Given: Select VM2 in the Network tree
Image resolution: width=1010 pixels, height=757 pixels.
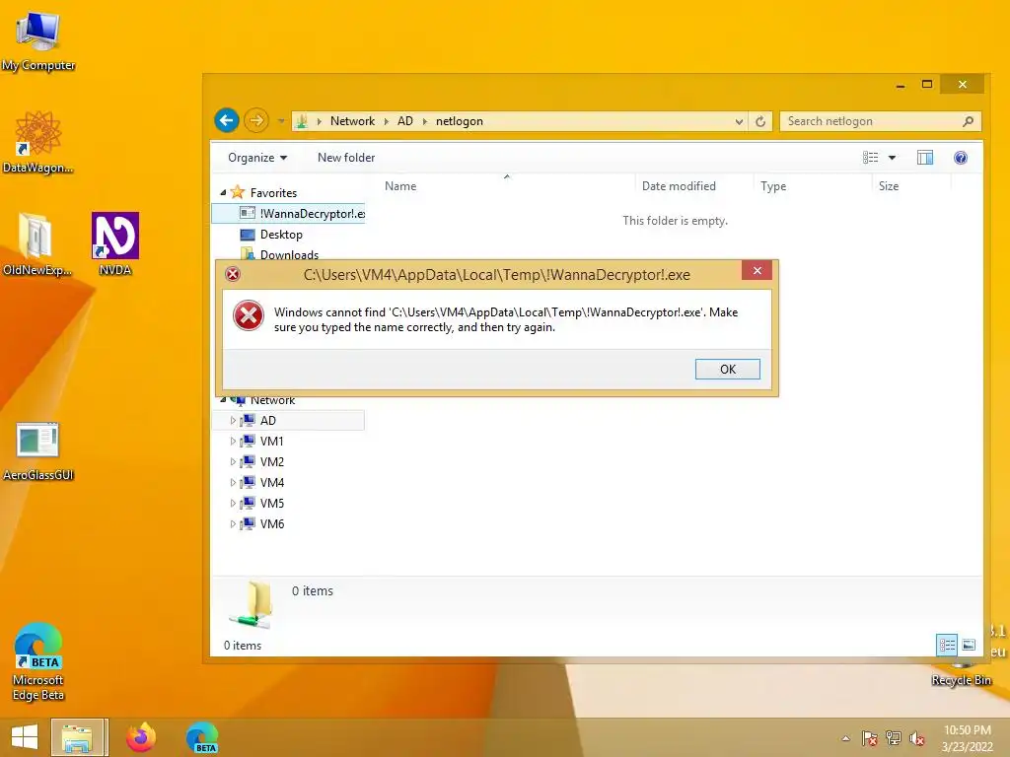Looking at the screenshot, I should pyautogui.click(x=272, y=461).
